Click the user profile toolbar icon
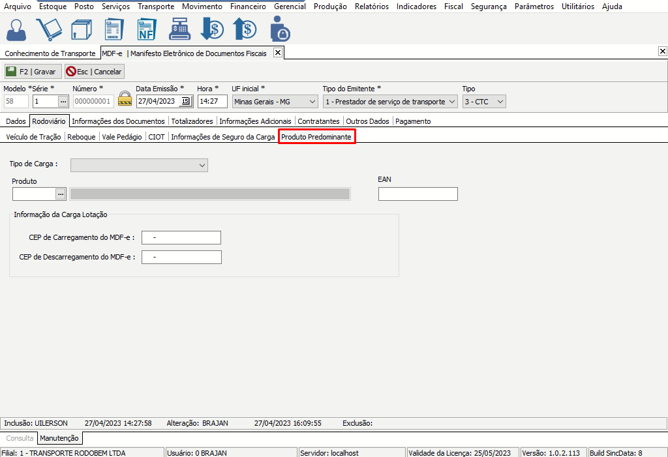Screen dimensions: 668x457 (x=16, y=29)
